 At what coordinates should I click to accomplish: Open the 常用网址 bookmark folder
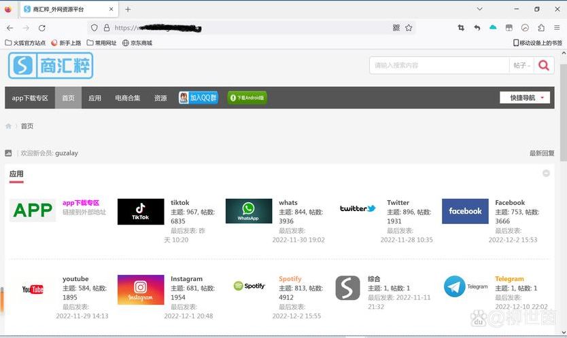click(x=101, y=43)
